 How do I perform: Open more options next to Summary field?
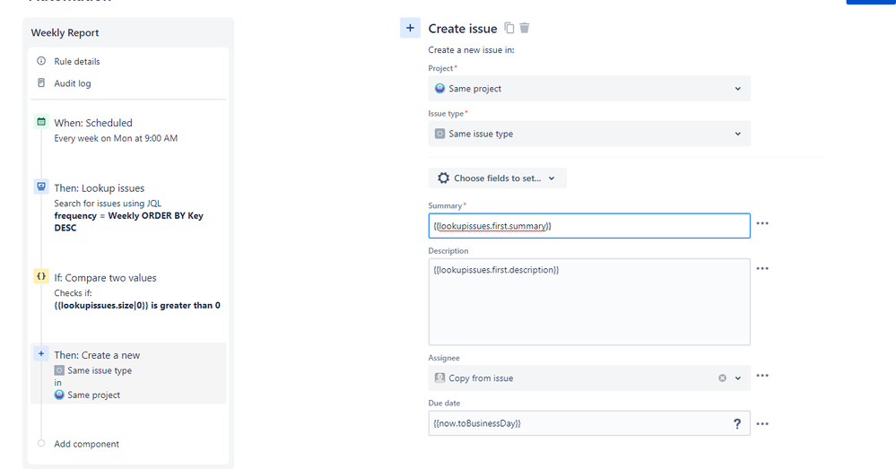(x=762, y=223)
